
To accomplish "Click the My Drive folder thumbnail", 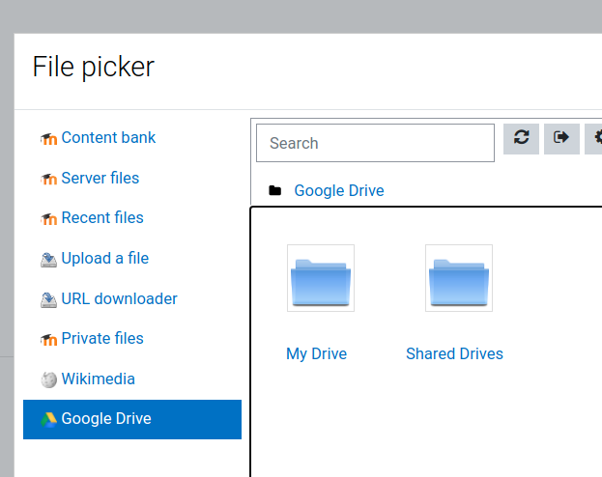I will pyautogui.click(x=321, y=278).
